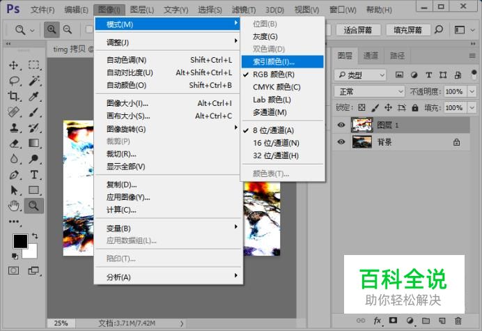Screen dimensions: 482x331
Task: Select the Hand tool
Action: (13, 206)
